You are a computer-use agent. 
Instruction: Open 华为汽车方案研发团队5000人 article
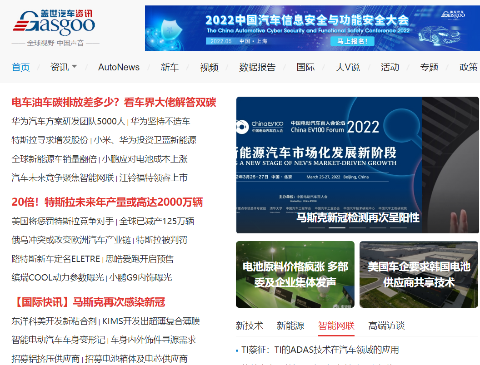(x=68, y=121)
